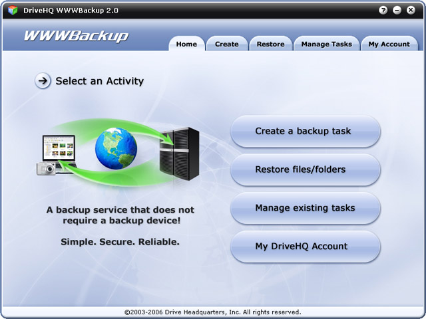The width and height of the screenshot is (426, 319).
Task: Open My DriveHQ Account button
Action: pyautogui.click(x=305, y=247)
